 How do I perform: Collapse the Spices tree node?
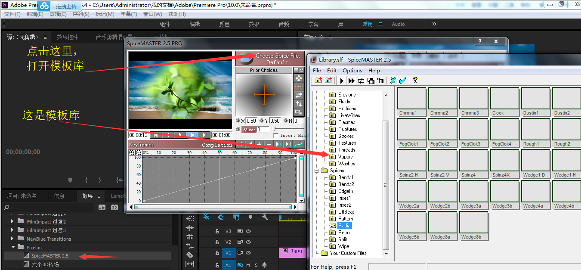coord(317,171)
